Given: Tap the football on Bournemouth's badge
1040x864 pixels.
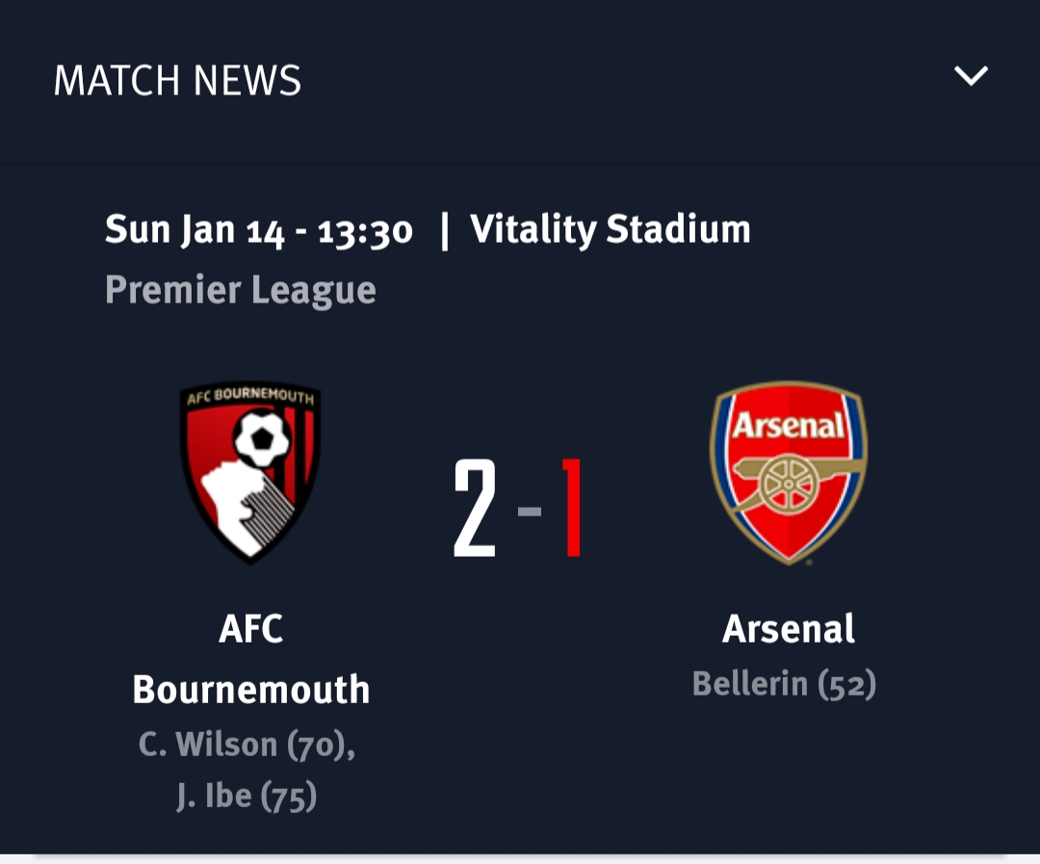Looking at the screenshot, I should click(262, 438).
